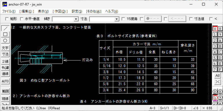The width and height of the screenshot is (223, 111).
Task: Activate the AUTO mode tool
Action: coord(5,81)
